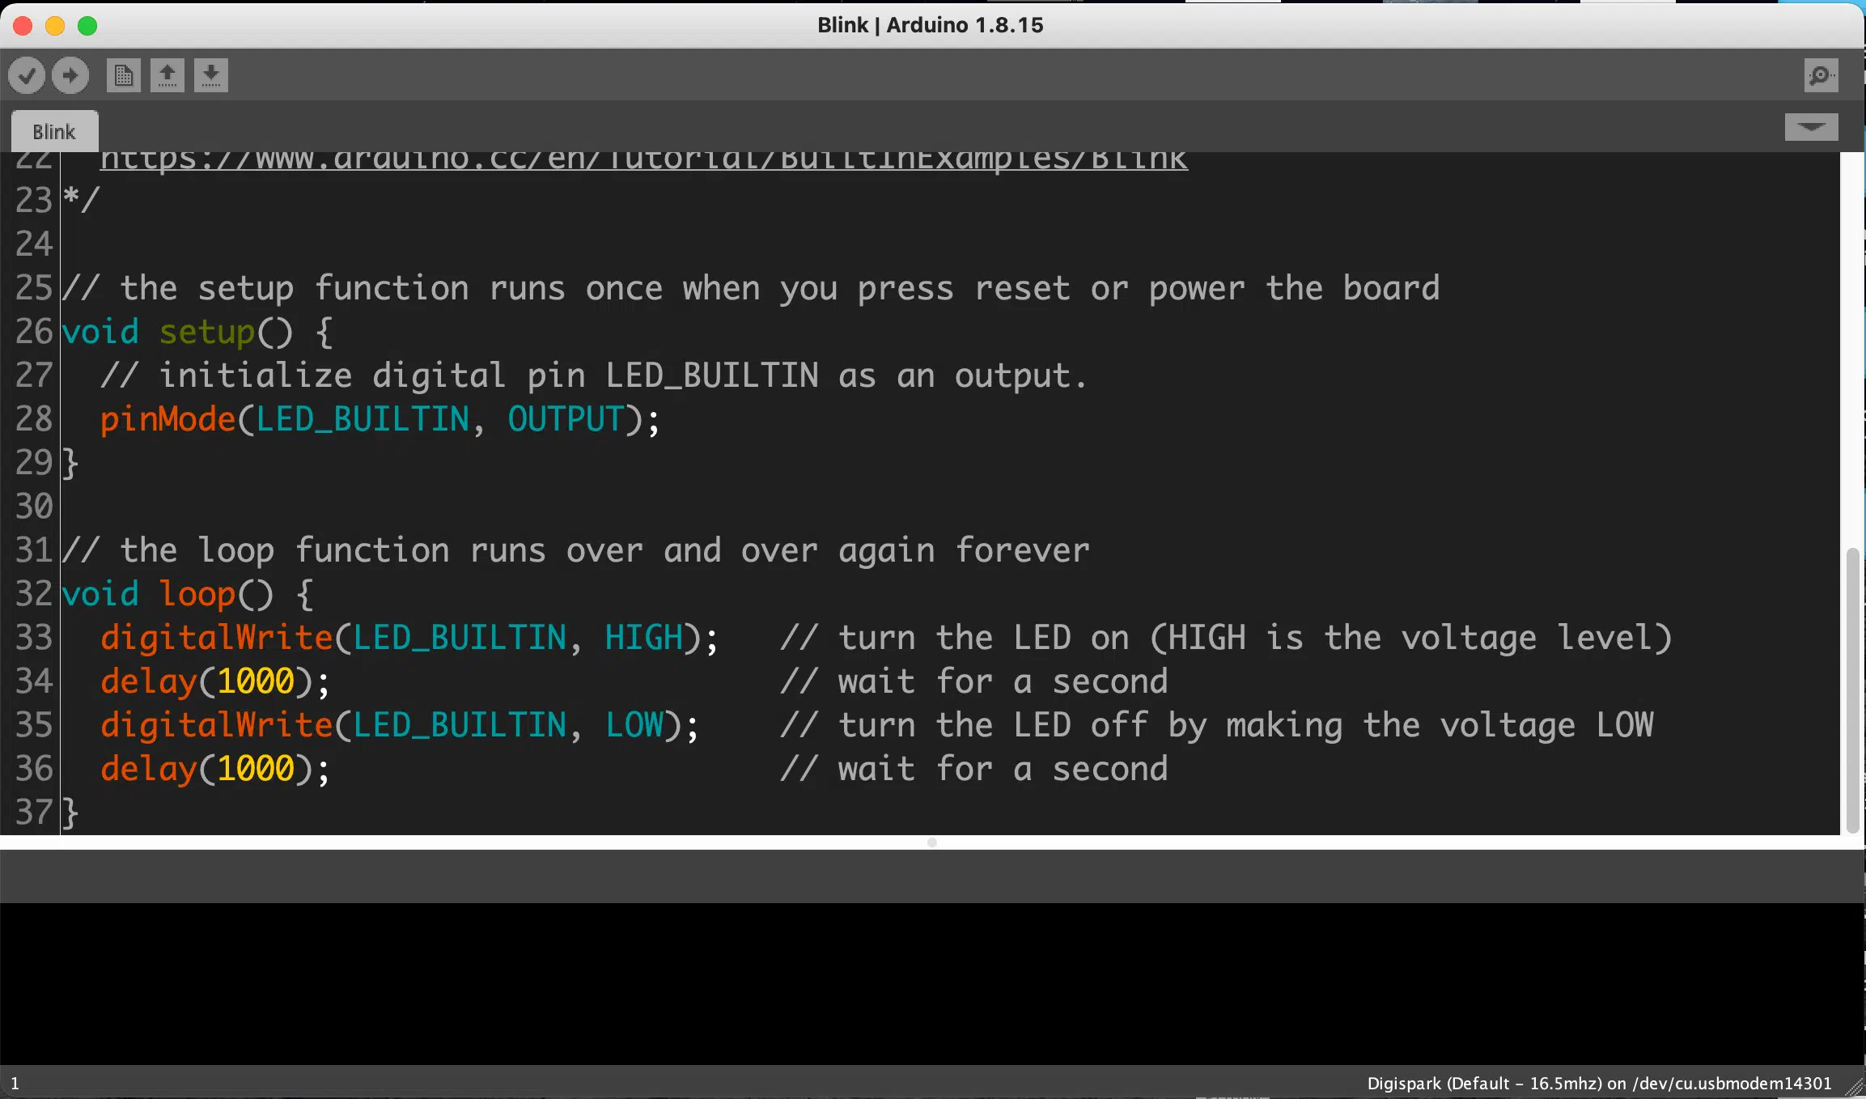Place the cursor in the black console output area
Viewport: 1866px width, 1099px height.
point(931,983)
